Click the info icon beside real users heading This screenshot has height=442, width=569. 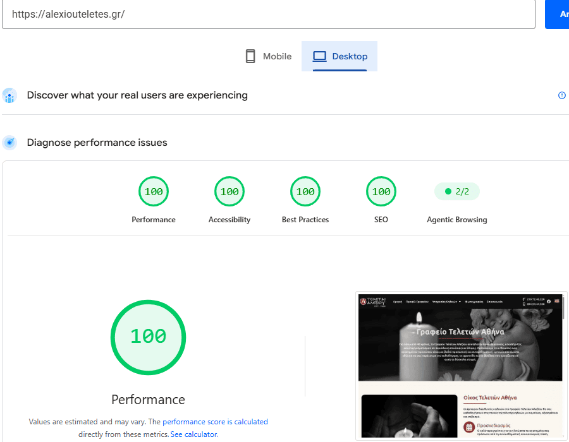tap(561, 95)
